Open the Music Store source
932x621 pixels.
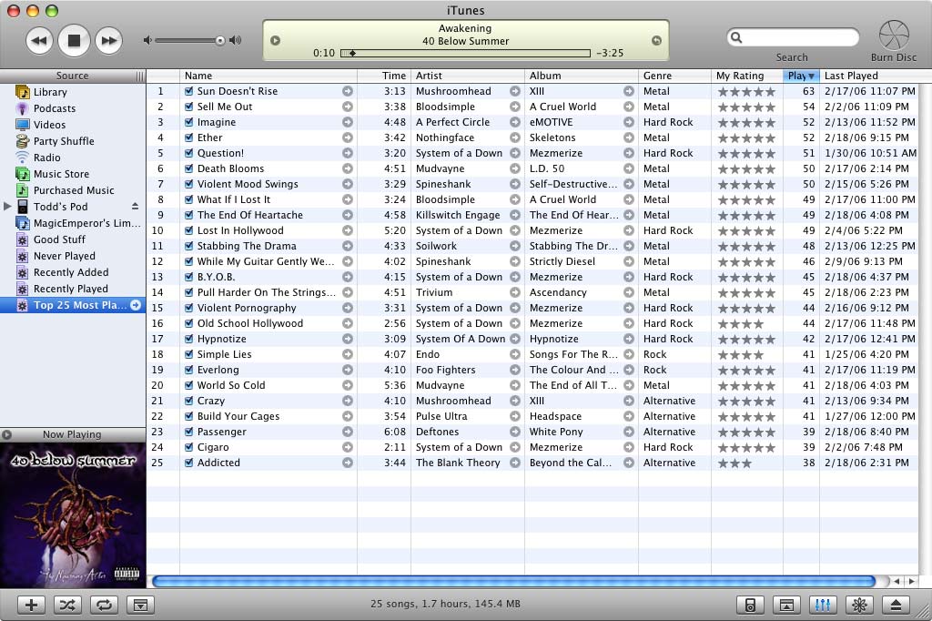pyautogui.click(x=73, y=174)
